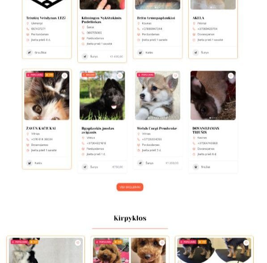Click the Graužikai category icon under Triušių Veislynas
The width and height of the screenshot is (267, 263).
(30, 52)
